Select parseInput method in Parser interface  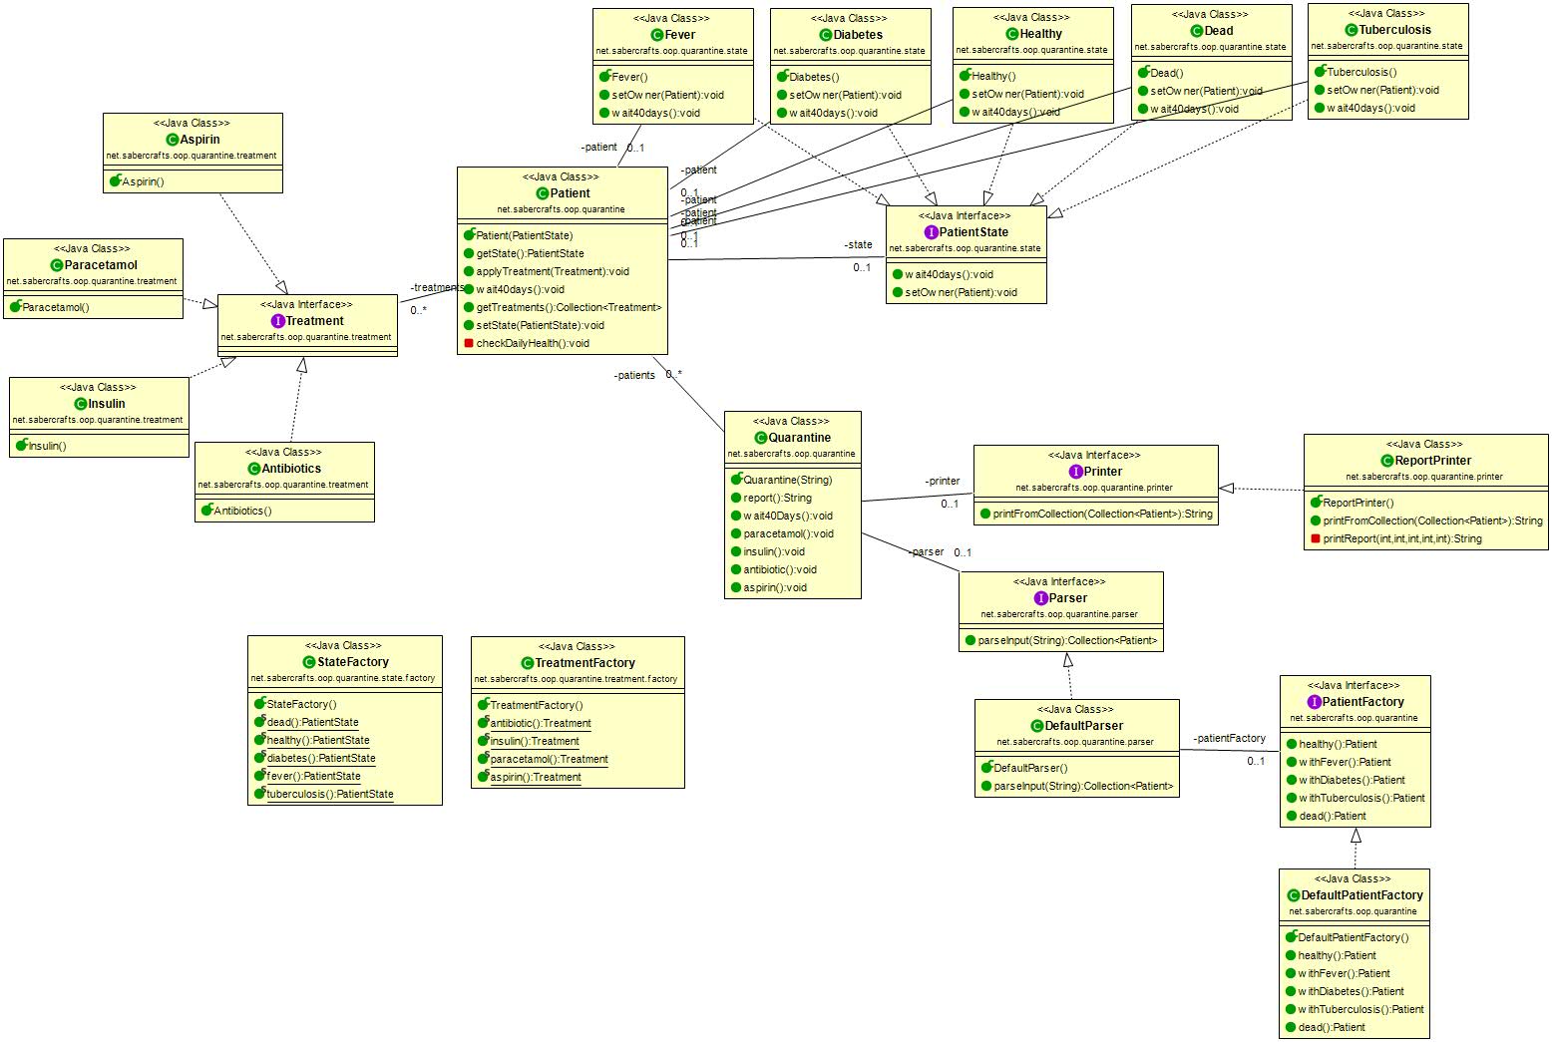coord(1067,641)
